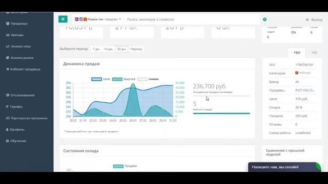Click the Партнерская программа money icon

pyautogui.click(x=8, y=118)
